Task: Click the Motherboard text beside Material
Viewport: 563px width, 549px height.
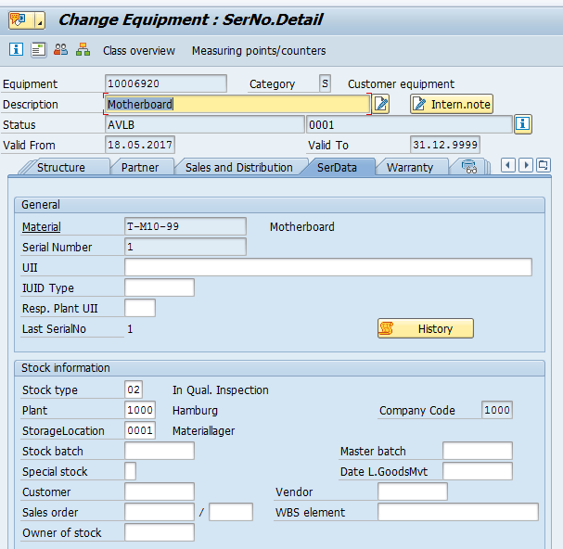Action: 302,227
